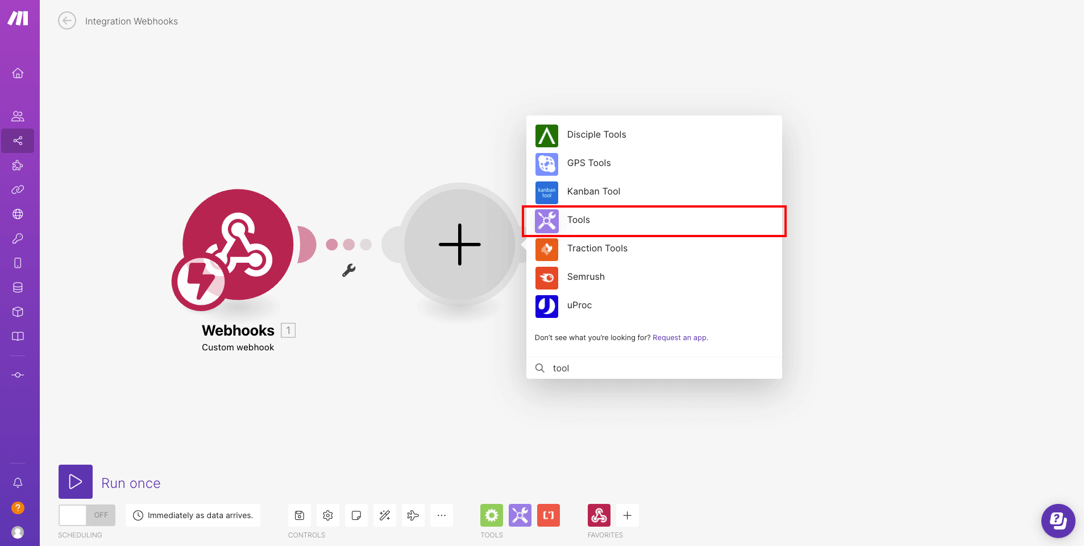Screen dimensions: 1084x546
Task: Open the schedule setting 'Immediately as data arrives'
Action: click(x=193, y=515)
